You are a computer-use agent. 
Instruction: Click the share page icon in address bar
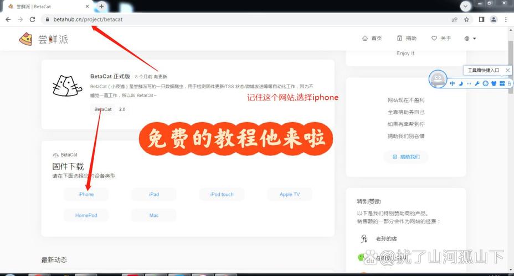(454, 20)
